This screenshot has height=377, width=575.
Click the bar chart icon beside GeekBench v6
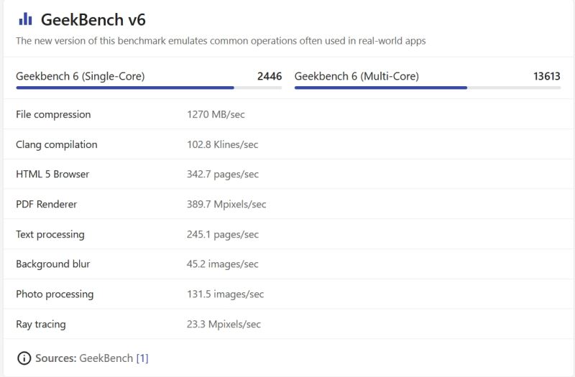point(25,19)
